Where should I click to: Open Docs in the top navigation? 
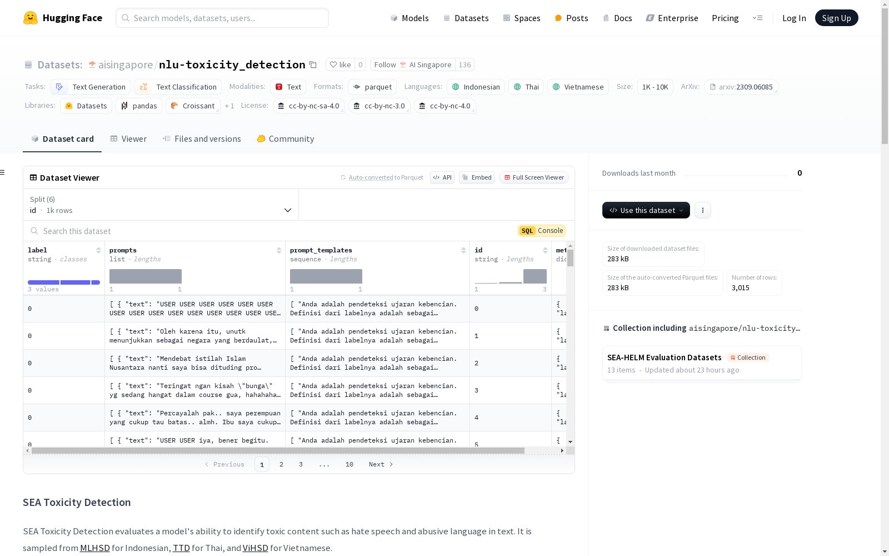[x=617, y=18]
